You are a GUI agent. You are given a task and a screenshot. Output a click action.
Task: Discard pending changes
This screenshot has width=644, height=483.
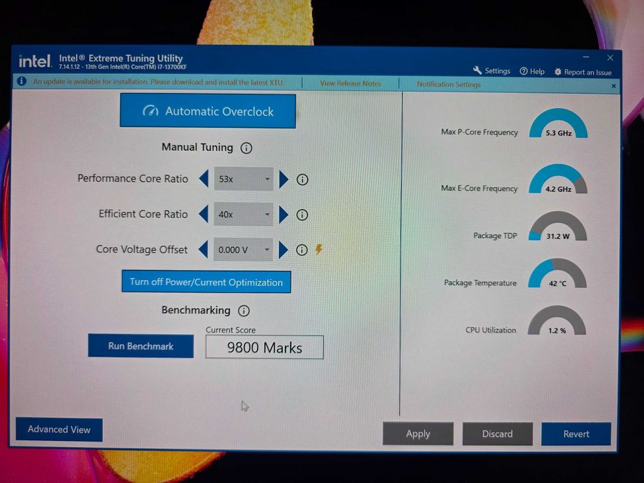point(498,434)
